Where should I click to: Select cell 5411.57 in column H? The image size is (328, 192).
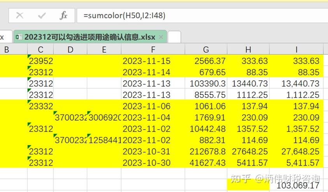click(x=248, y=162)
